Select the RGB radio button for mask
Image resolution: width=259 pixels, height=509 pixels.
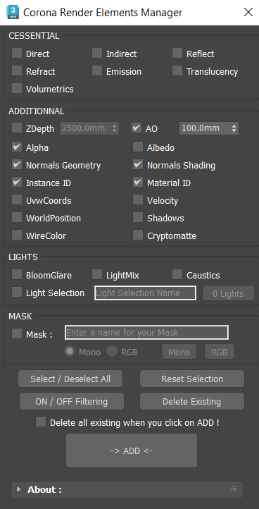click(112, 351)
